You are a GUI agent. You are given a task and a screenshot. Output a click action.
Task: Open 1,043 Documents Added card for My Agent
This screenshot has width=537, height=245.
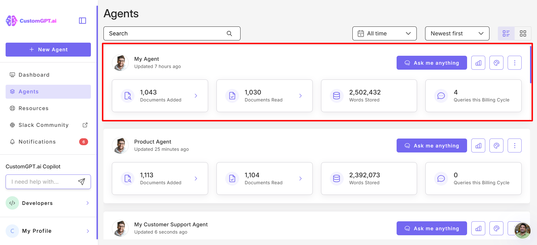coord(160,96)
